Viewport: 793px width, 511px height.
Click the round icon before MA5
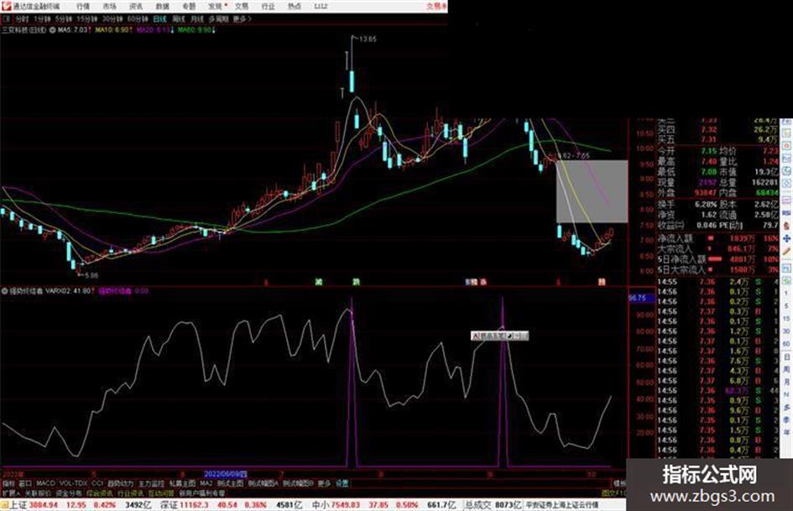pyautogui.click(x=53, y=30)
